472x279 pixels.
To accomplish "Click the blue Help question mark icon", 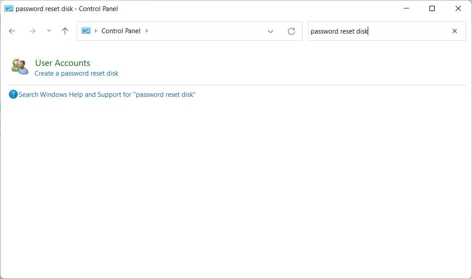I will (x=13, y=94).
